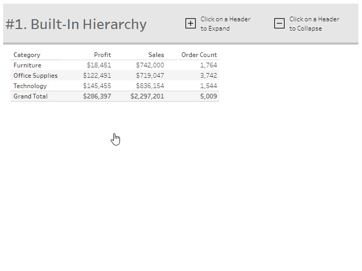Click Grand Total sales $2,297,201

(148, 96)
